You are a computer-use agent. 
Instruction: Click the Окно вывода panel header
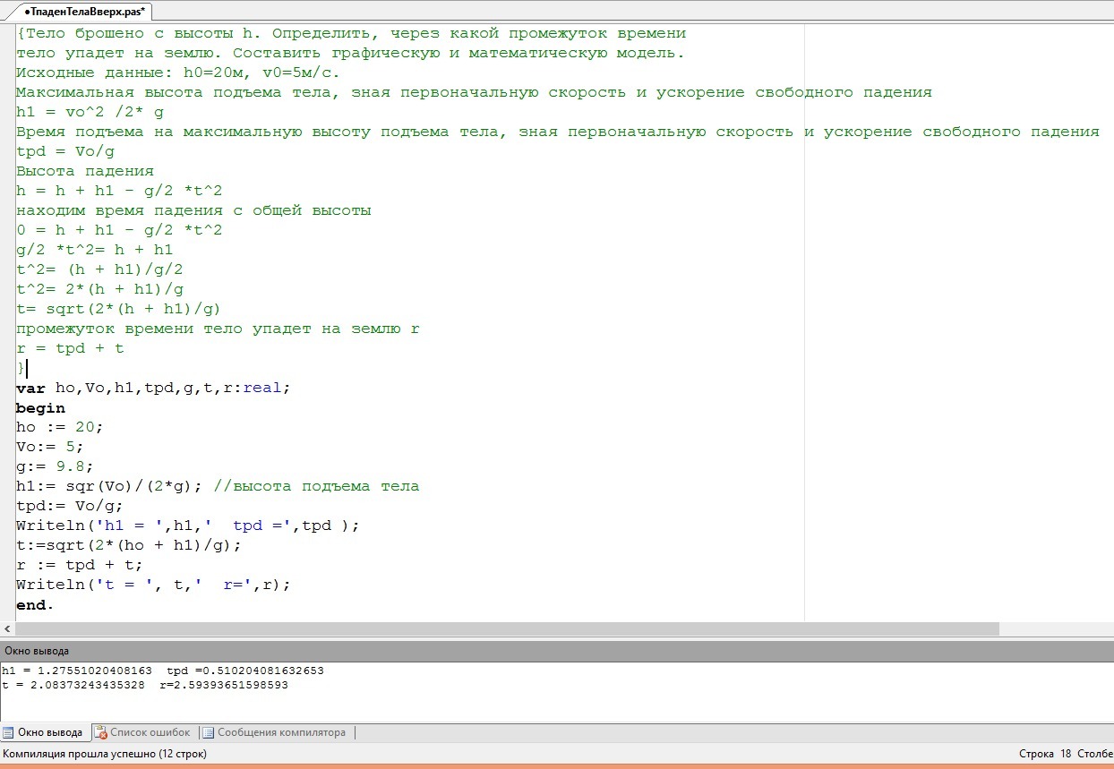tap(36, 651)
